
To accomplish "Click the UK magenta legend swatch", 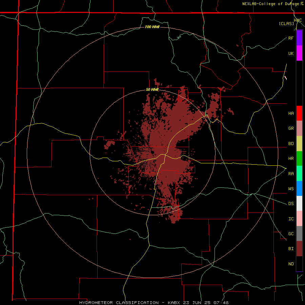I will (299, 53).
